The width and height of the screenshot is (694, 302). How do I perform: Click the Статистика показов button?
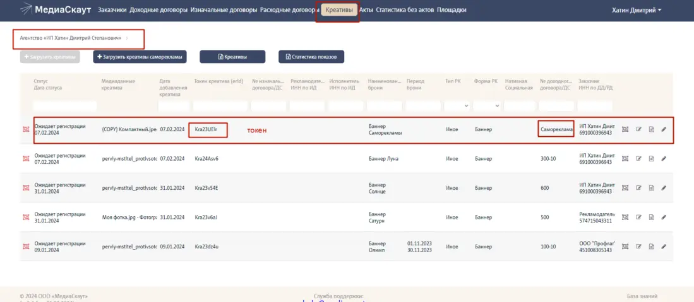(311, 57)
